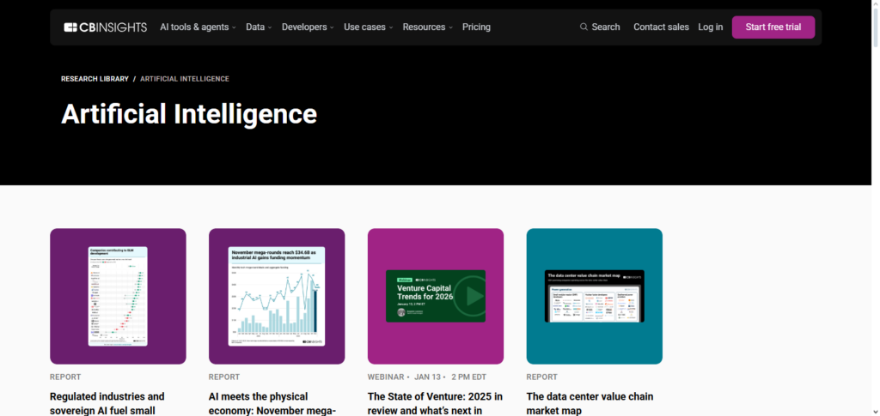Image resolution: width=880 pixels, height=416 pixels.
Task: Click the 'WEBINAR • JAN 13 • 2 PM EDT' label
Action: point(427,377)
